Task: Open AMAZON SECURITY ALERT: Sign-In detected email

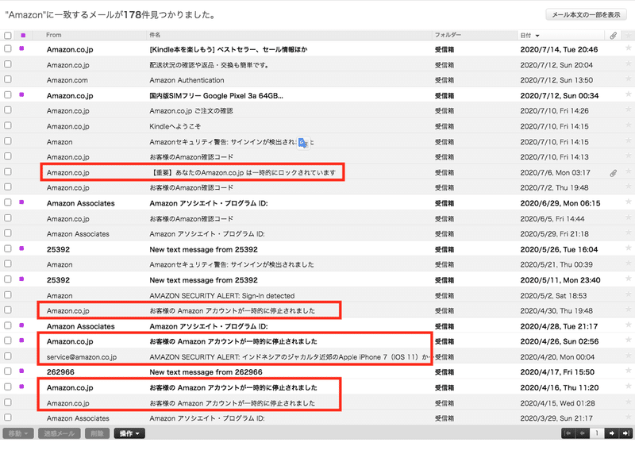Action: click(x=222, y=295)
